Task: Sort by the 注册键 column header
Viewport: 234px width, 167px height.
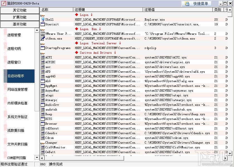Action: [108, 10]
